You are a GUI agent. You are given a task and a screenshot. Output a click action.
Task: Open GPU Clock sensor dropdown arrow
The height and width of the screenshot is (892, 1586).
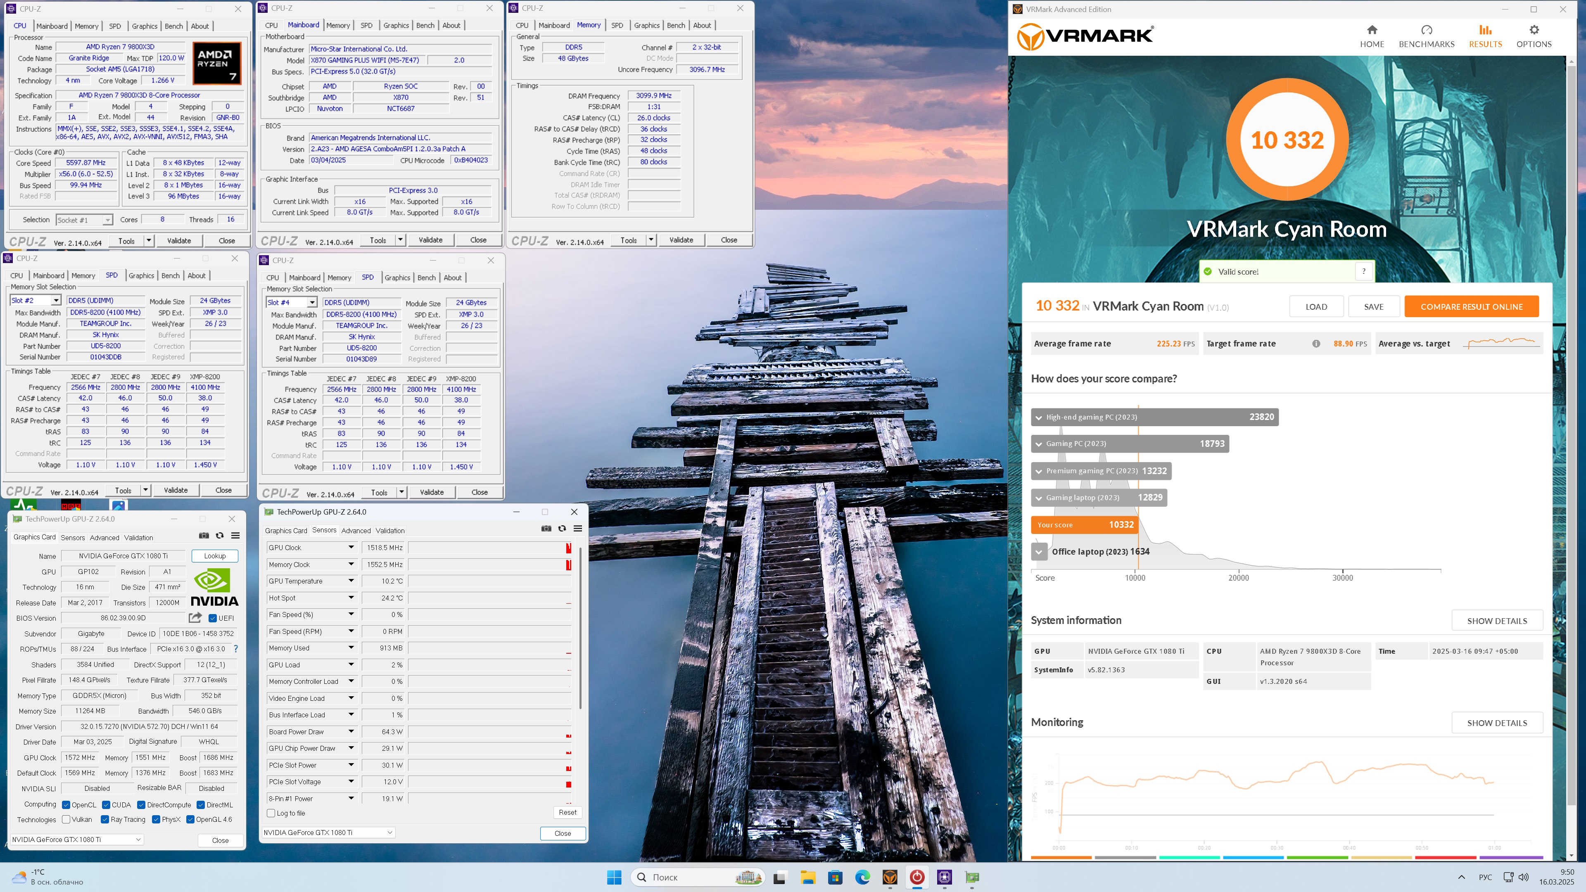coord(351,547)
